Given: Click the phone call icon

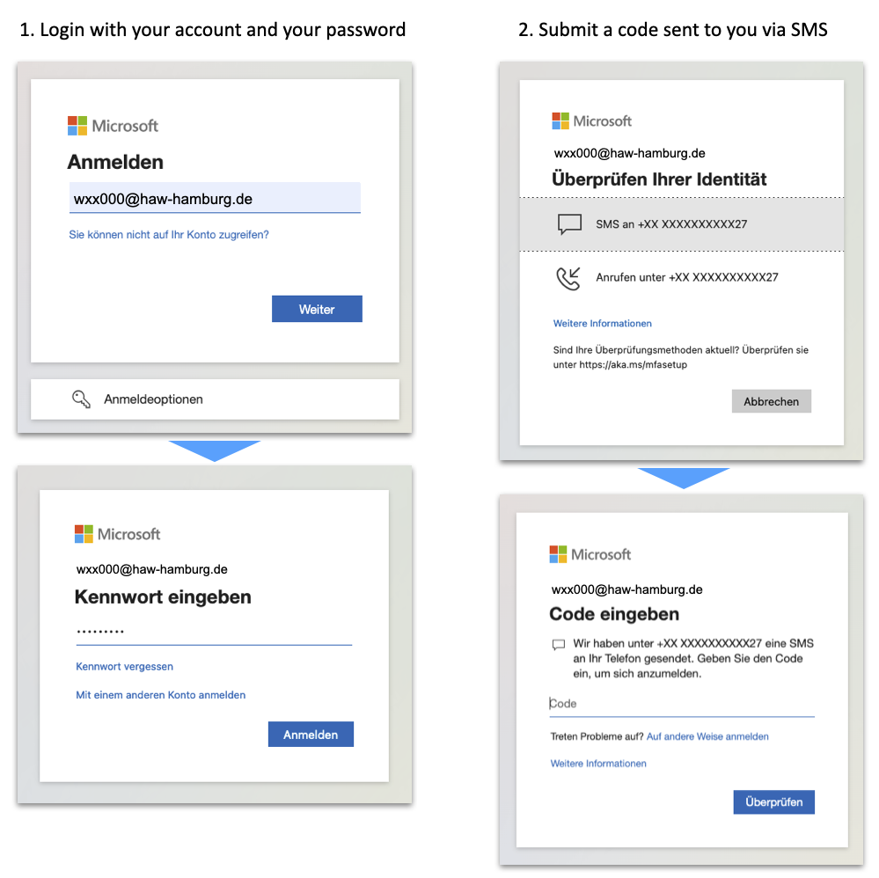Looking at the screenshot, I should tap(569, 278).
